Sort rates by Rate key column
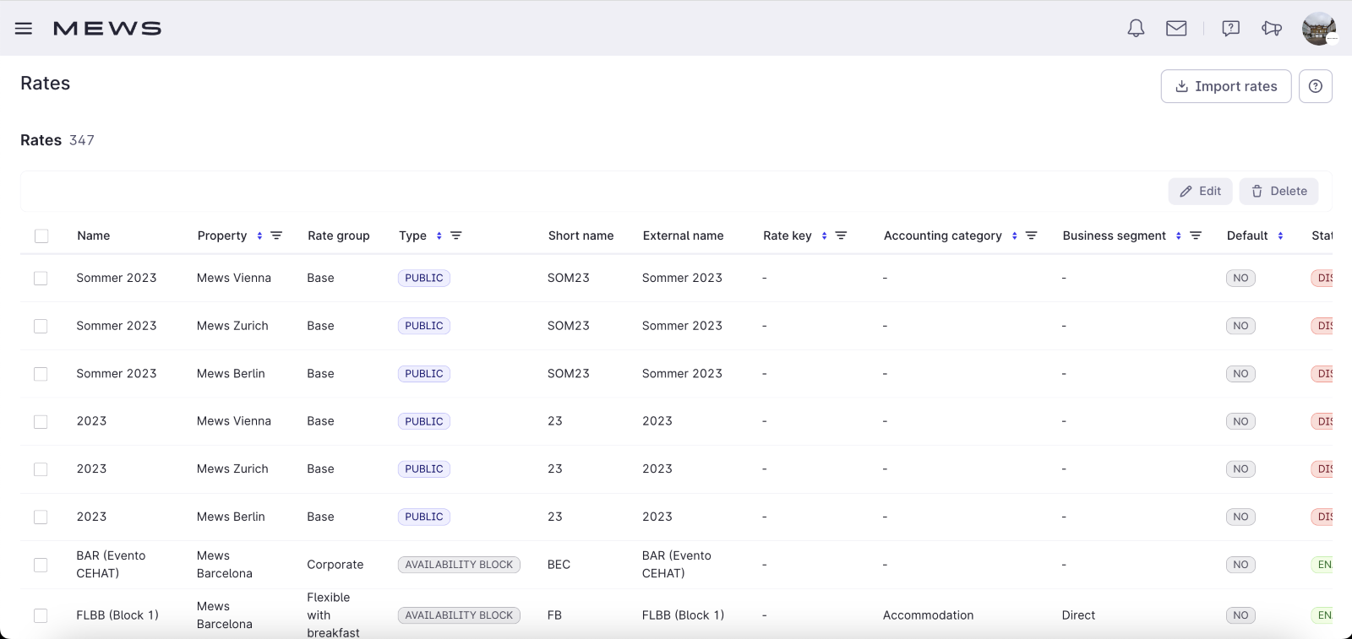The width and height of the screenshot is (1352, 639). click(x=824, y=236)
